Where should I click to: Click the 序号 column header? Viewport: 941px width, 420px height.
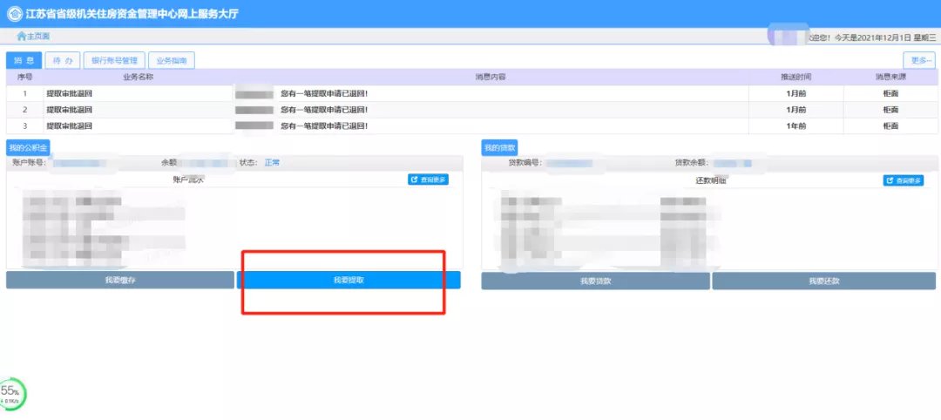(x=24, y=78)
